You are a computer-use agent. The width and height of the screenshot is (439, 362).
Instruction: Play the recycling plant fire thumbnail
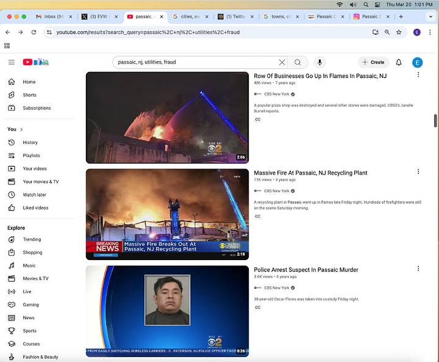tap(168, 214)
